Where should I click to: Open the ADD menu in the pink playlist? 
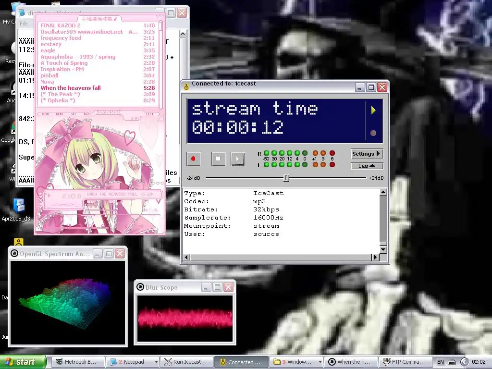coord(46,114)
